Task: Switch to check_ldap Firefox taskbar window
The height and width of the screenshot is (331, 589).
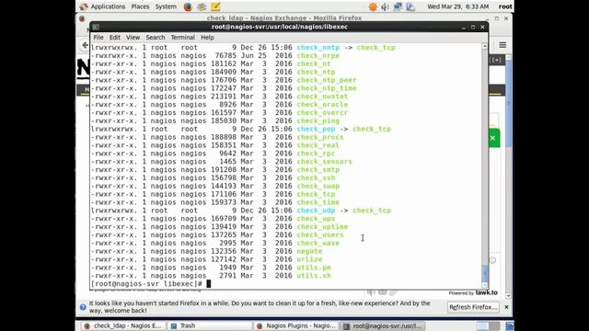Action: tap(123, 325)
